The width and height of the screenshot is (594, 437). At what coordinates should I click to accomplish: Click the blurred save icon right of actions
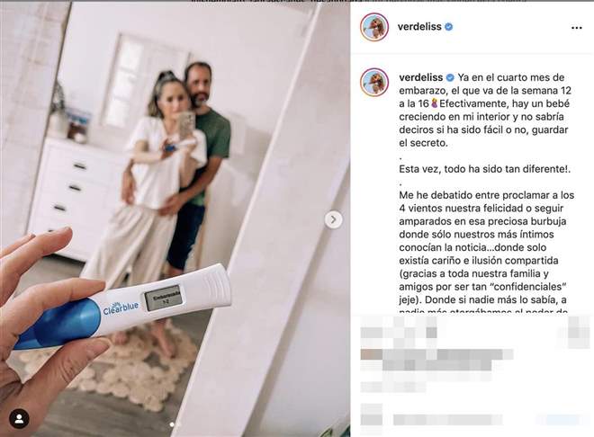[579, 332]
